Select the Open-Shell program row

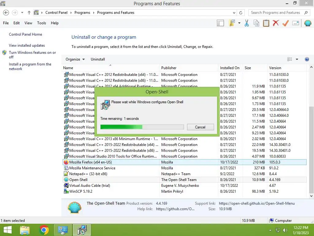pos(184,179)
